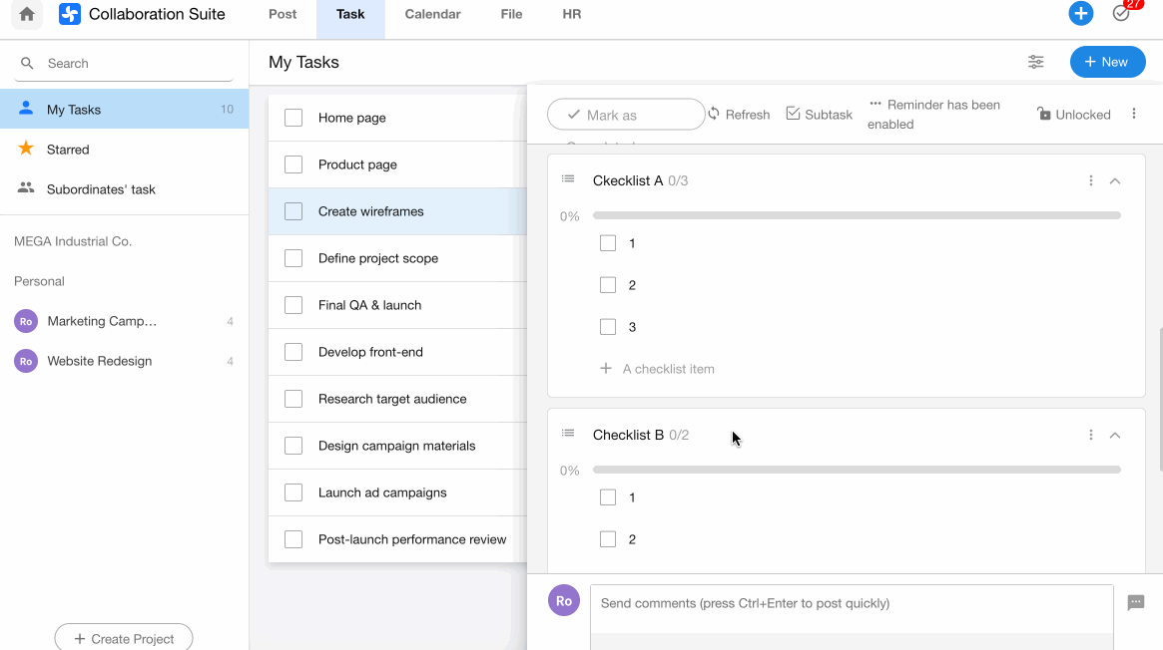
Task: Click the comment bubble icon
Action: (x=1135, y=603)
